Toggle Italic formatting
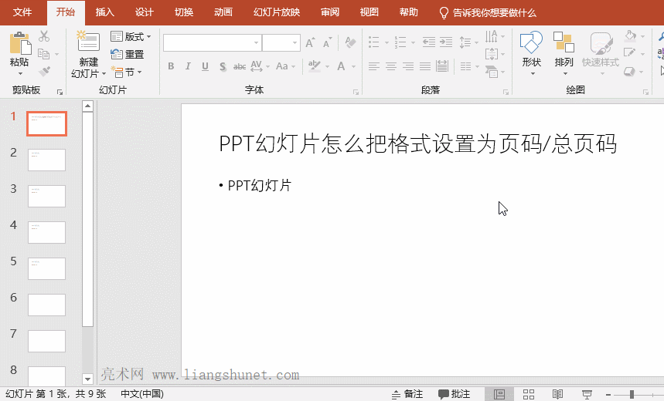664x401 pixels. (188, 66)
